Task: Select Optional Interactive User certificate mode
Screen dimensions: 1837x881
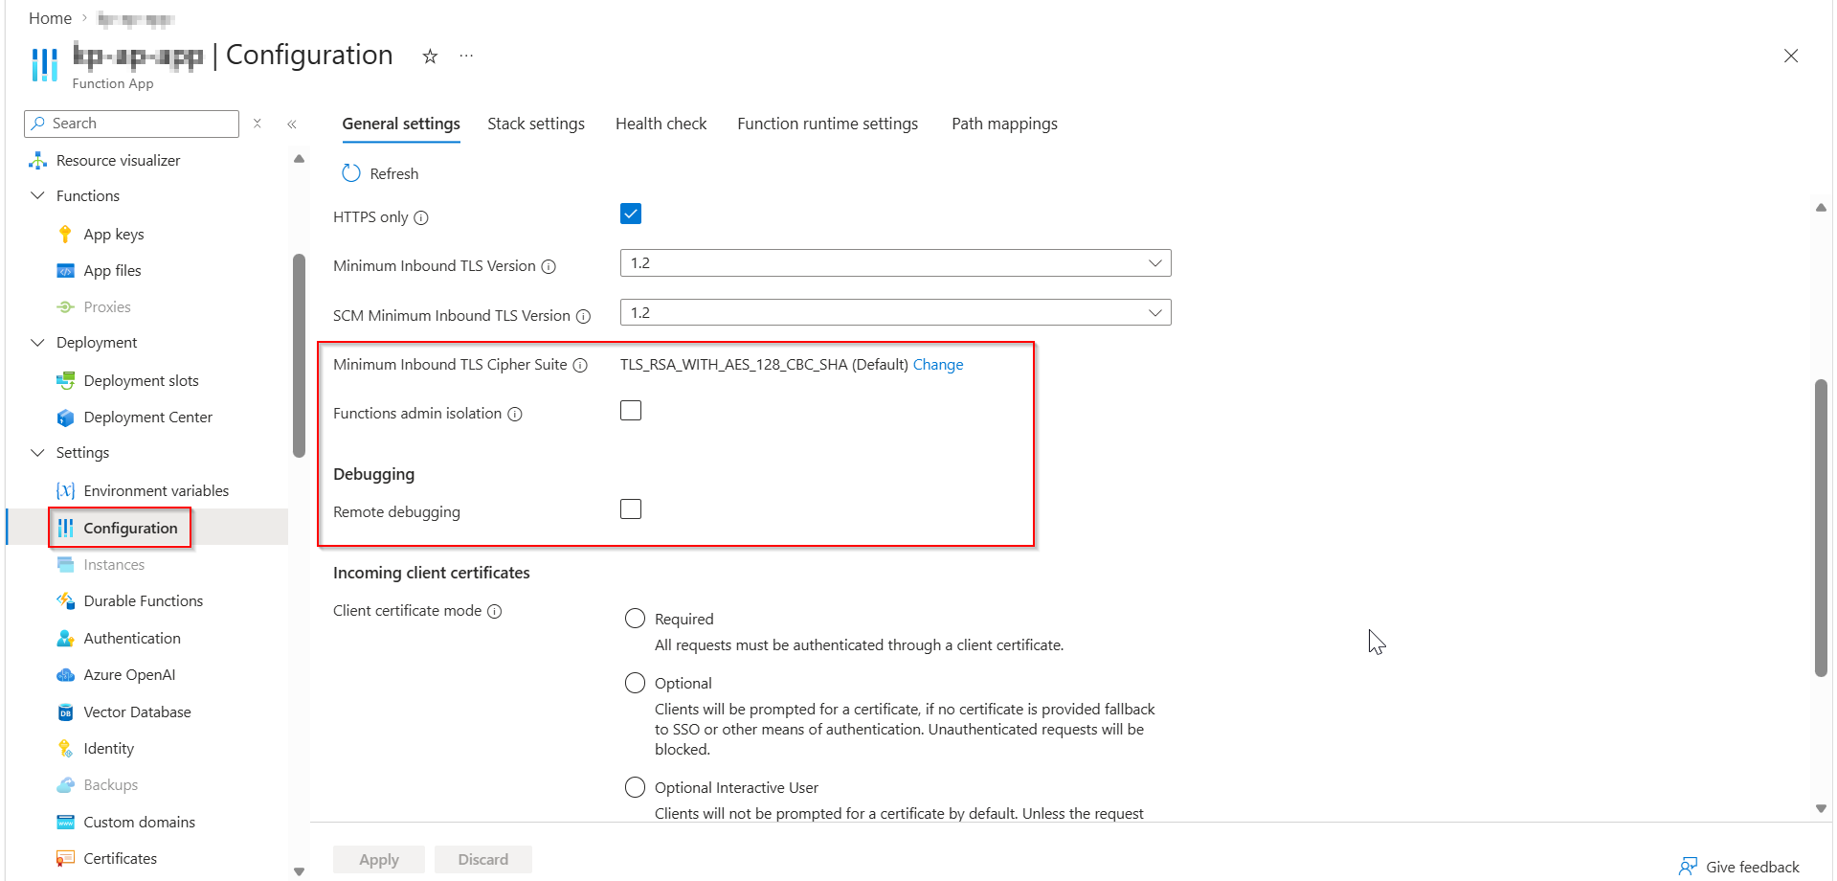Action: coord(635,787)
